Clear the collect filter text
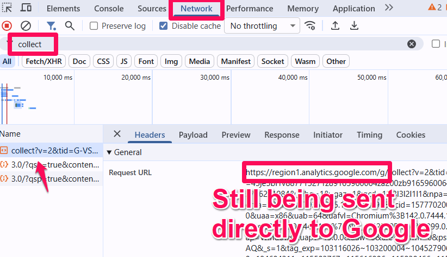The image size is (447, 257). coord(412,44)
